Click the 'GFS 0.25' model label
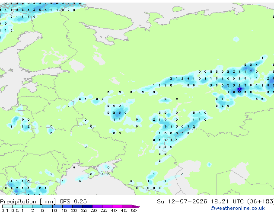This screenshot has width=274, height=212. [73, 202]
